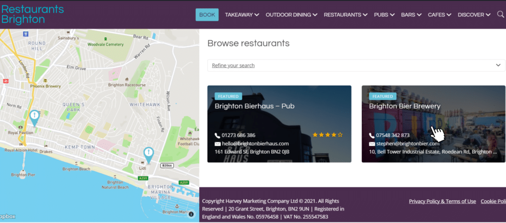Click the Woodvale Cemetery map marker
The height and width of the screenshot is (223, 506).
pos(105,39)
